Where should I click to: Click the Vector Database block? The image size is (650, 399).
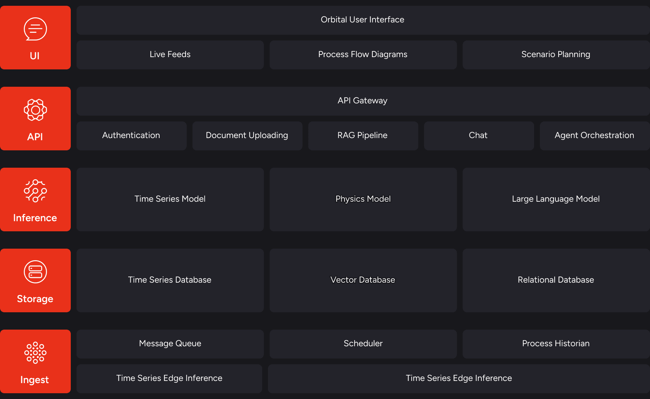coord(363,280)
